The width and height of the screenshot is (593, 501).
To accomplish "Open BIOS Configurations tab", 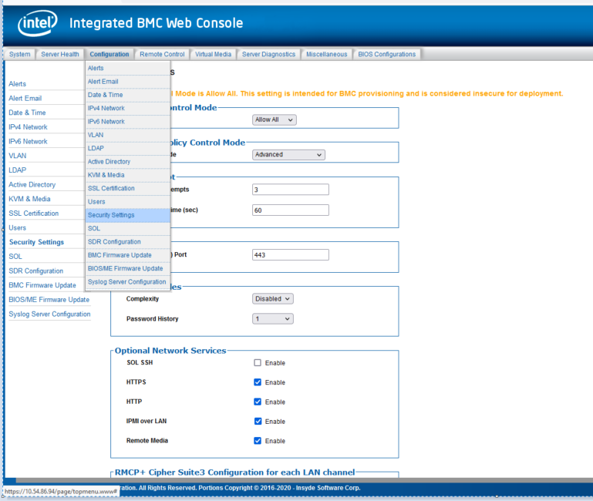I will click(387, 55).
